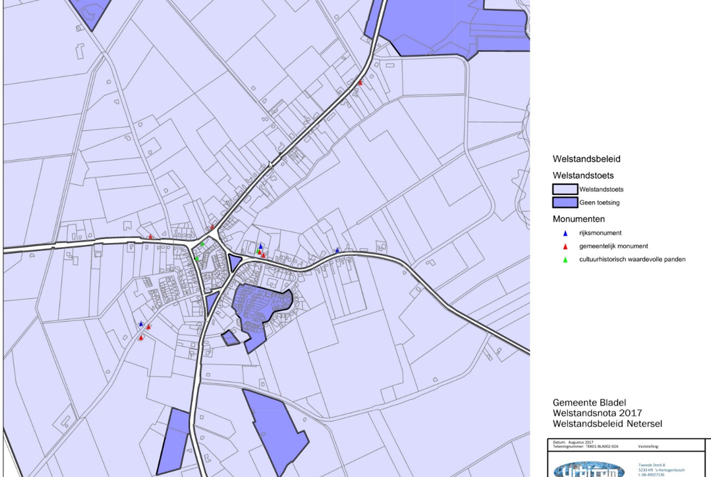This screenshot has width=711, height=477.
Task: Click the 'Welstandsbeleid Netersel' title text
Action: click(607, 424)
